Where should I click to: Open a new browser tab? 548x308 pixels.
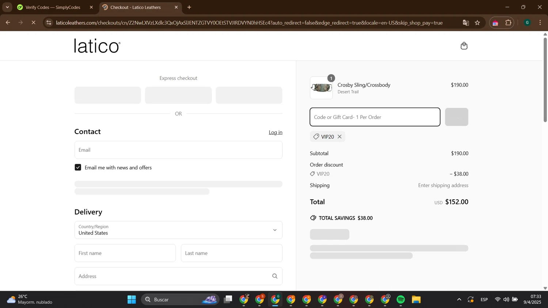[189, 7]
